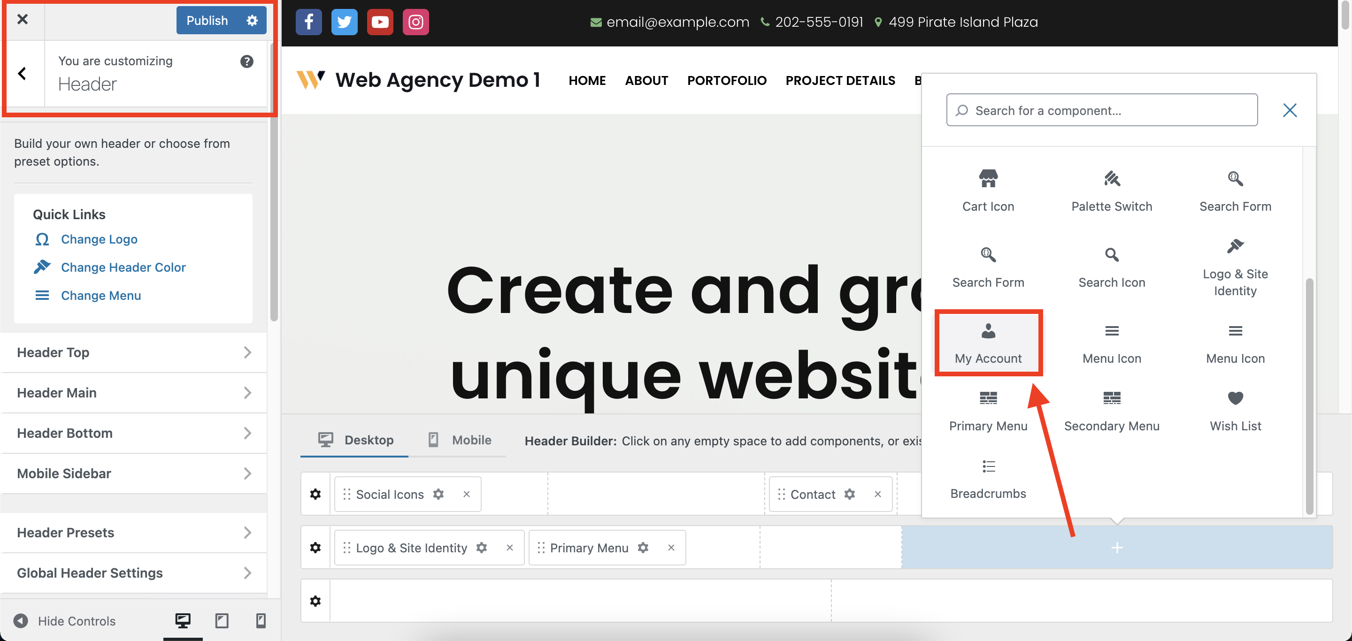Add the Search Icon component
1352x641 pixels.
1112,267
